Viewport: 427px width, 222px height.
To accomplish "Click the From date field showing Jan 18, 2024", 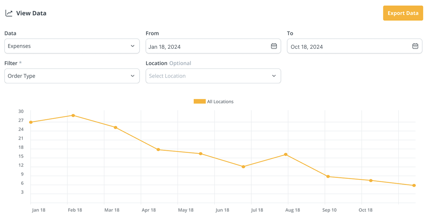I will point(206,47).
